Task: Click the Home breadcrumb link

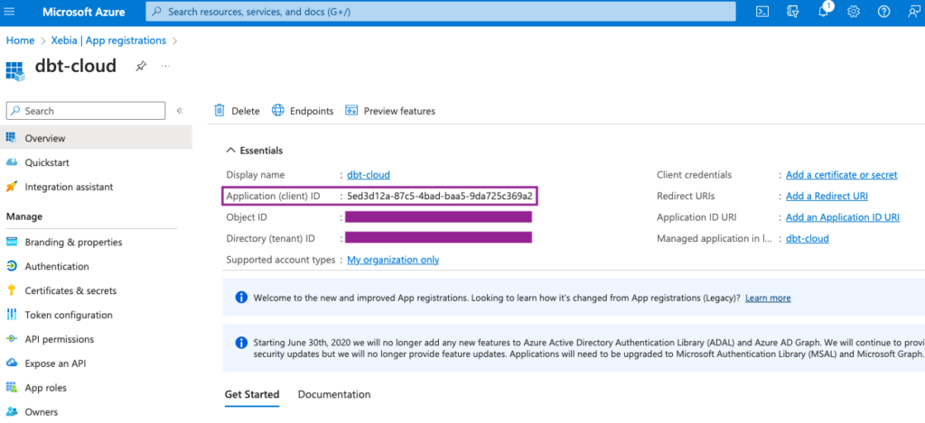Action: coord(20,41)
